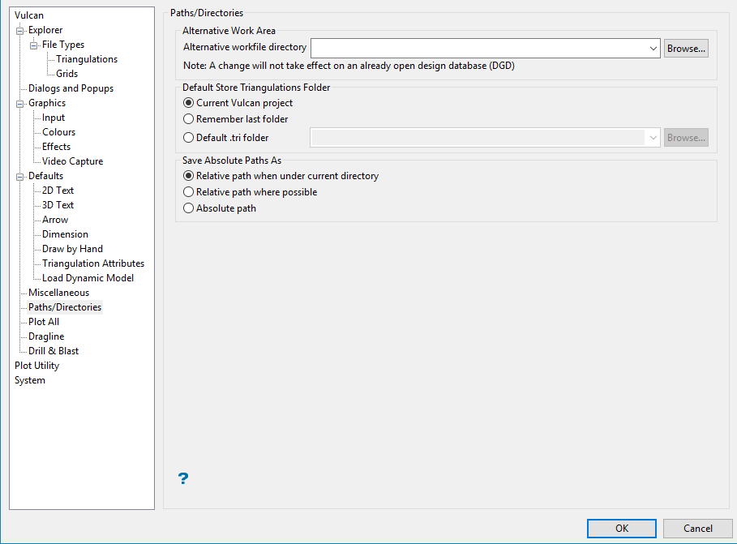Viewport: 737px width, 544px height.
Task: Open Alternative workfile directory dropdown arrow
Action: coord(653,49)
